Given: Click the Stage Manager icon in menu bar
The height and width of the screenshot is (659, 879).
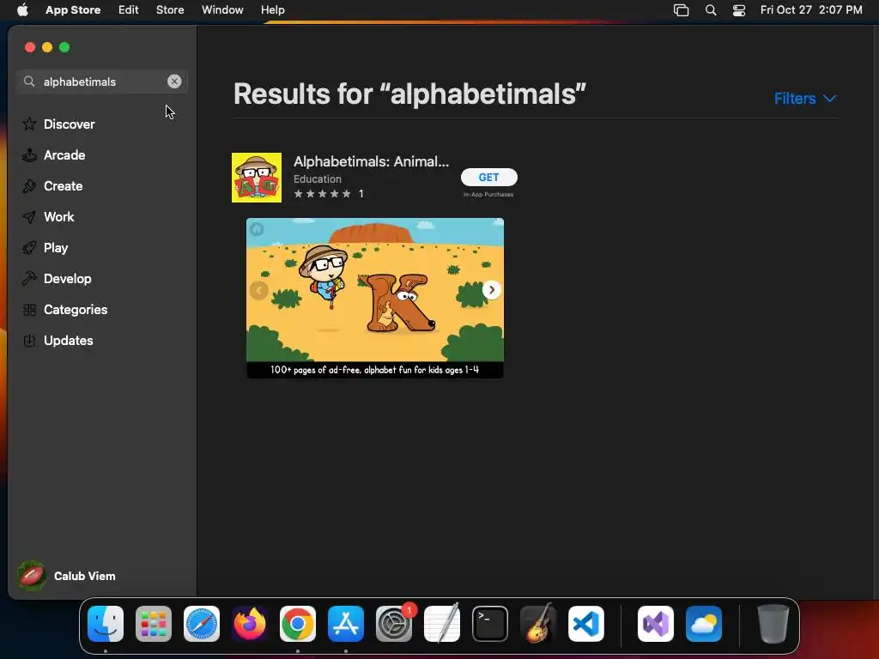Looking at the screenshot, I should tap(681, 10).
